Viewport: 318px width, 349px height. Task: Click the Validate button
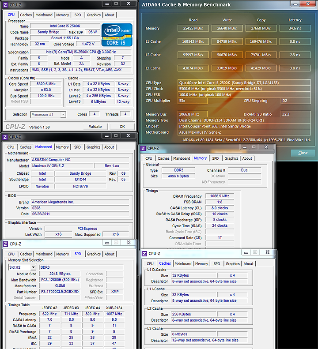(95, 127)
